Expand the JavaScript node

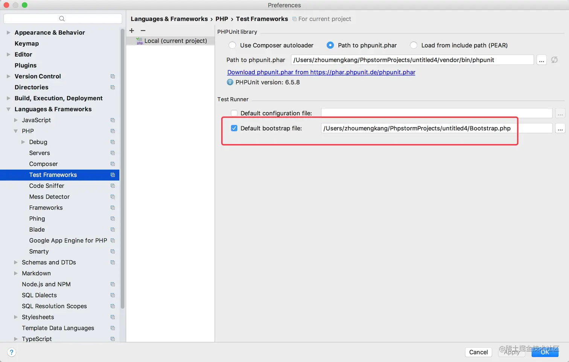pyautogui.click(x=16, y=120)
